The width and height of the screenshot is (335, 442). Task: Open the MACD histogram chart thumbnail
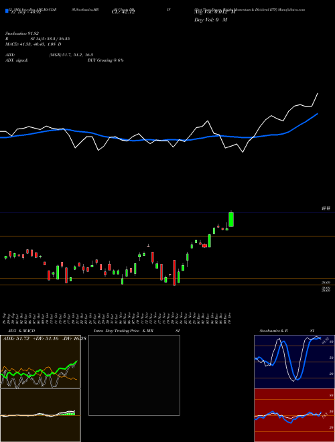[x=40, y=415]
